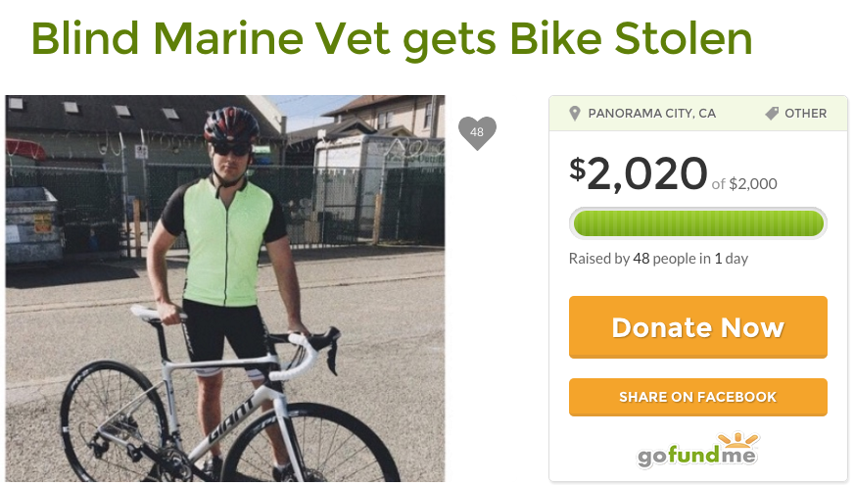This screenshot has width=855, height=486.
Task: Click the 1 day duration text
Action: (x=732, y=259)
